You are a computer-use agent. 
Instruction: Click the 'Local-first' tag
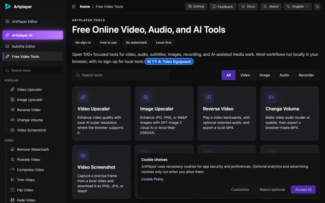(x=164, y=43)
